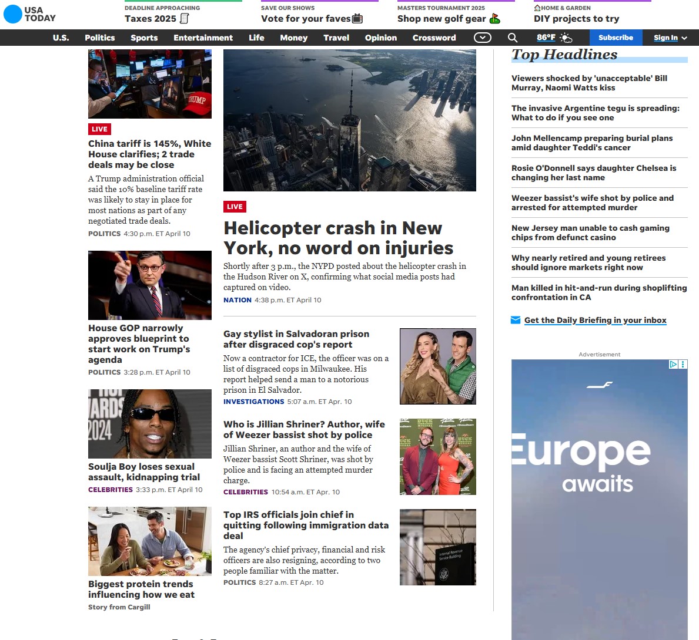699x640 pixels.
Task: Open Top IRS officials quitting article
Action: pyautogui.click(x=306, y=525)
